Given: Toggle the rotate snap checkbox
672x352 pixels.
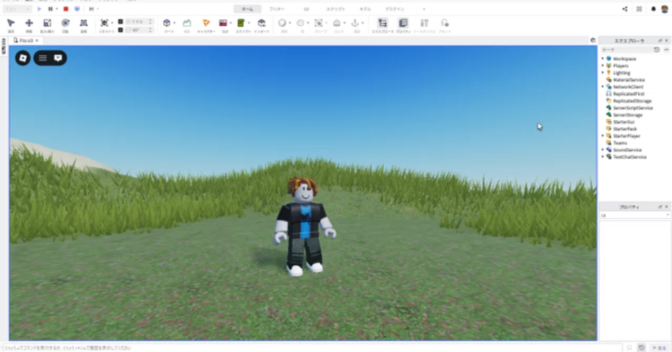Looking at the screenshot, I should point(121,30).
